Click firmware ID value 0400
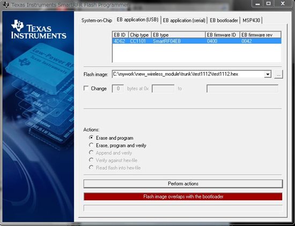295x226 pixels. [x=212, y=41]
